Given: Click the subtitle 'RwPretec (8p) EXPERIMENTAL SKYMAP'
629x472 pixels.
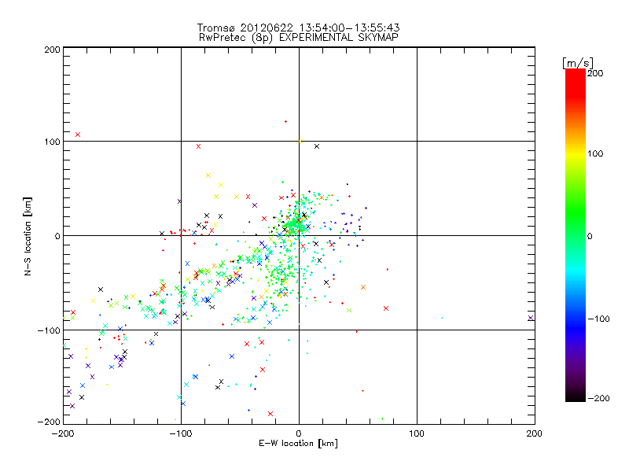Looking at the screenshot, I should [x=299, y=38].
